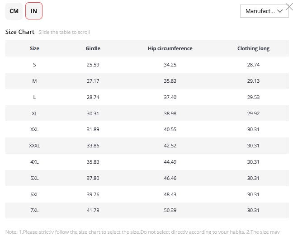Click the Size column header
Image resolution: width=293 pixels, height=236 pixels.
click(x=34, y=48)
